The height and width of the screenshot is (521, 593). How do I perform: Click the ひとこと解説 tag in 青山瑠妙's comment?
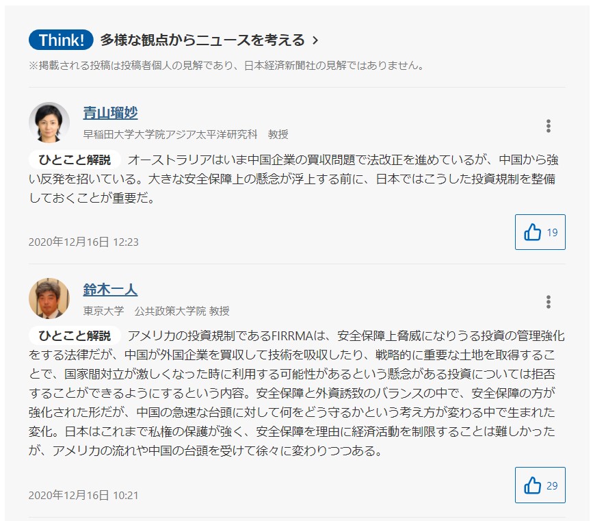[75, 160]
